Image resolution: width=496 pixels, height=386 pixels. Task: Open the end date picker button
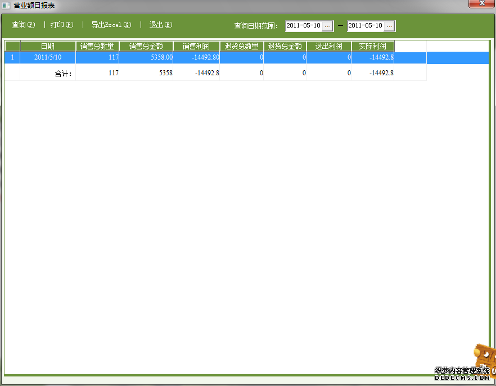click(389, 26)
